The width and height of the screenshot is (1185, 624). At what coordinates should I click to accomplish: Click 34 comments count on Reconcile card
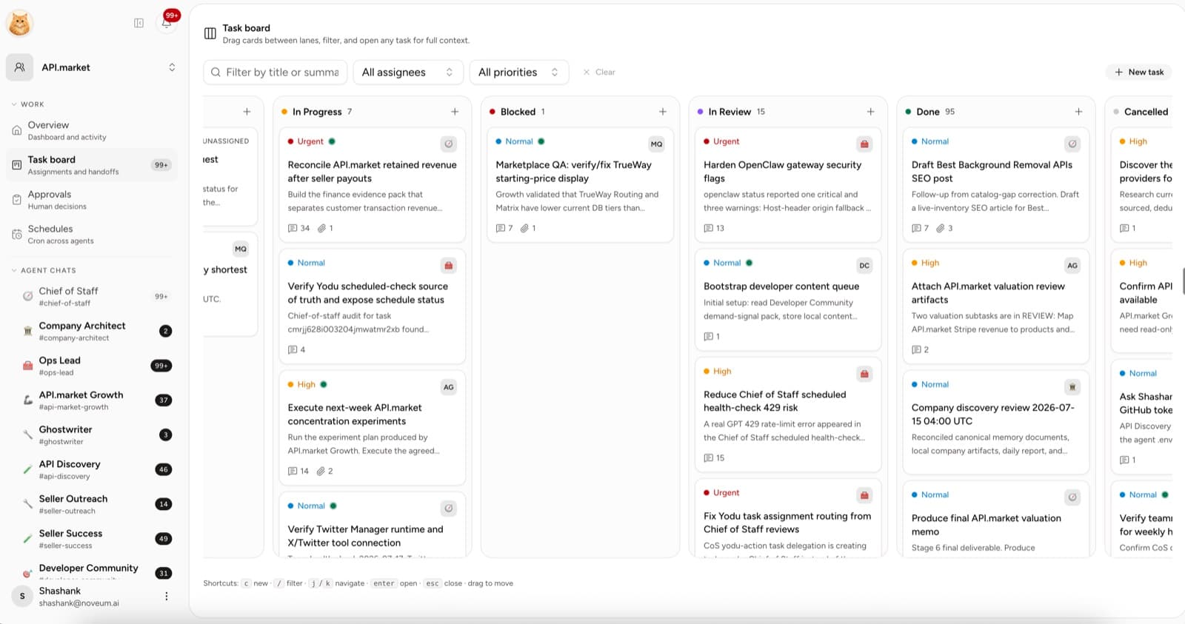tap(299, 228)
